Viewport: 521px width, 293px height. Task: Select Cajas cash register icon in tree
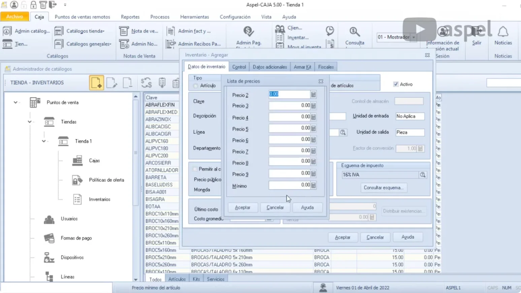tap(77, 161)
